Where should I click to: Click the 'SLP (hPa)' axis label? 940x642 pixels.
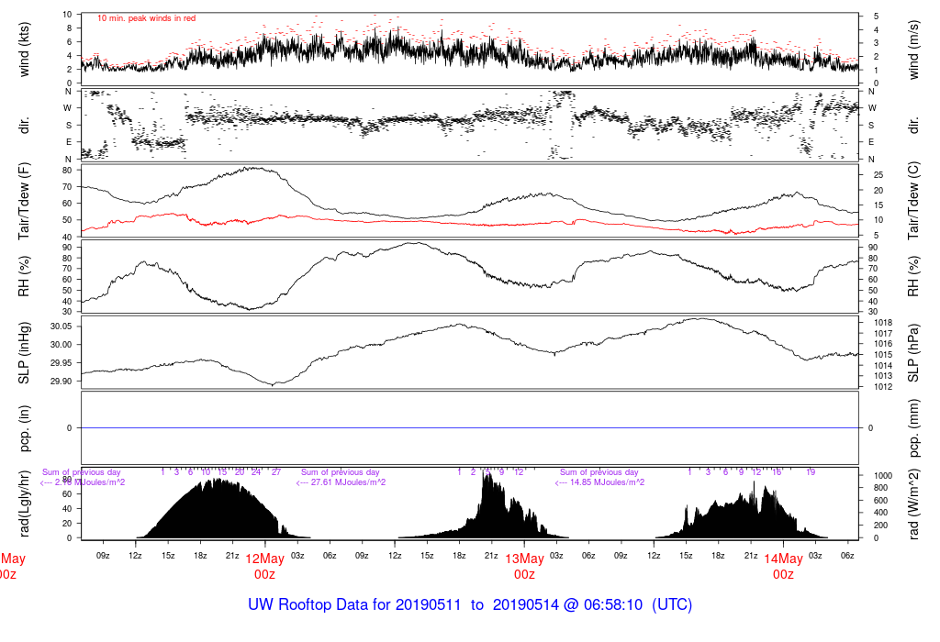[913, 353]
